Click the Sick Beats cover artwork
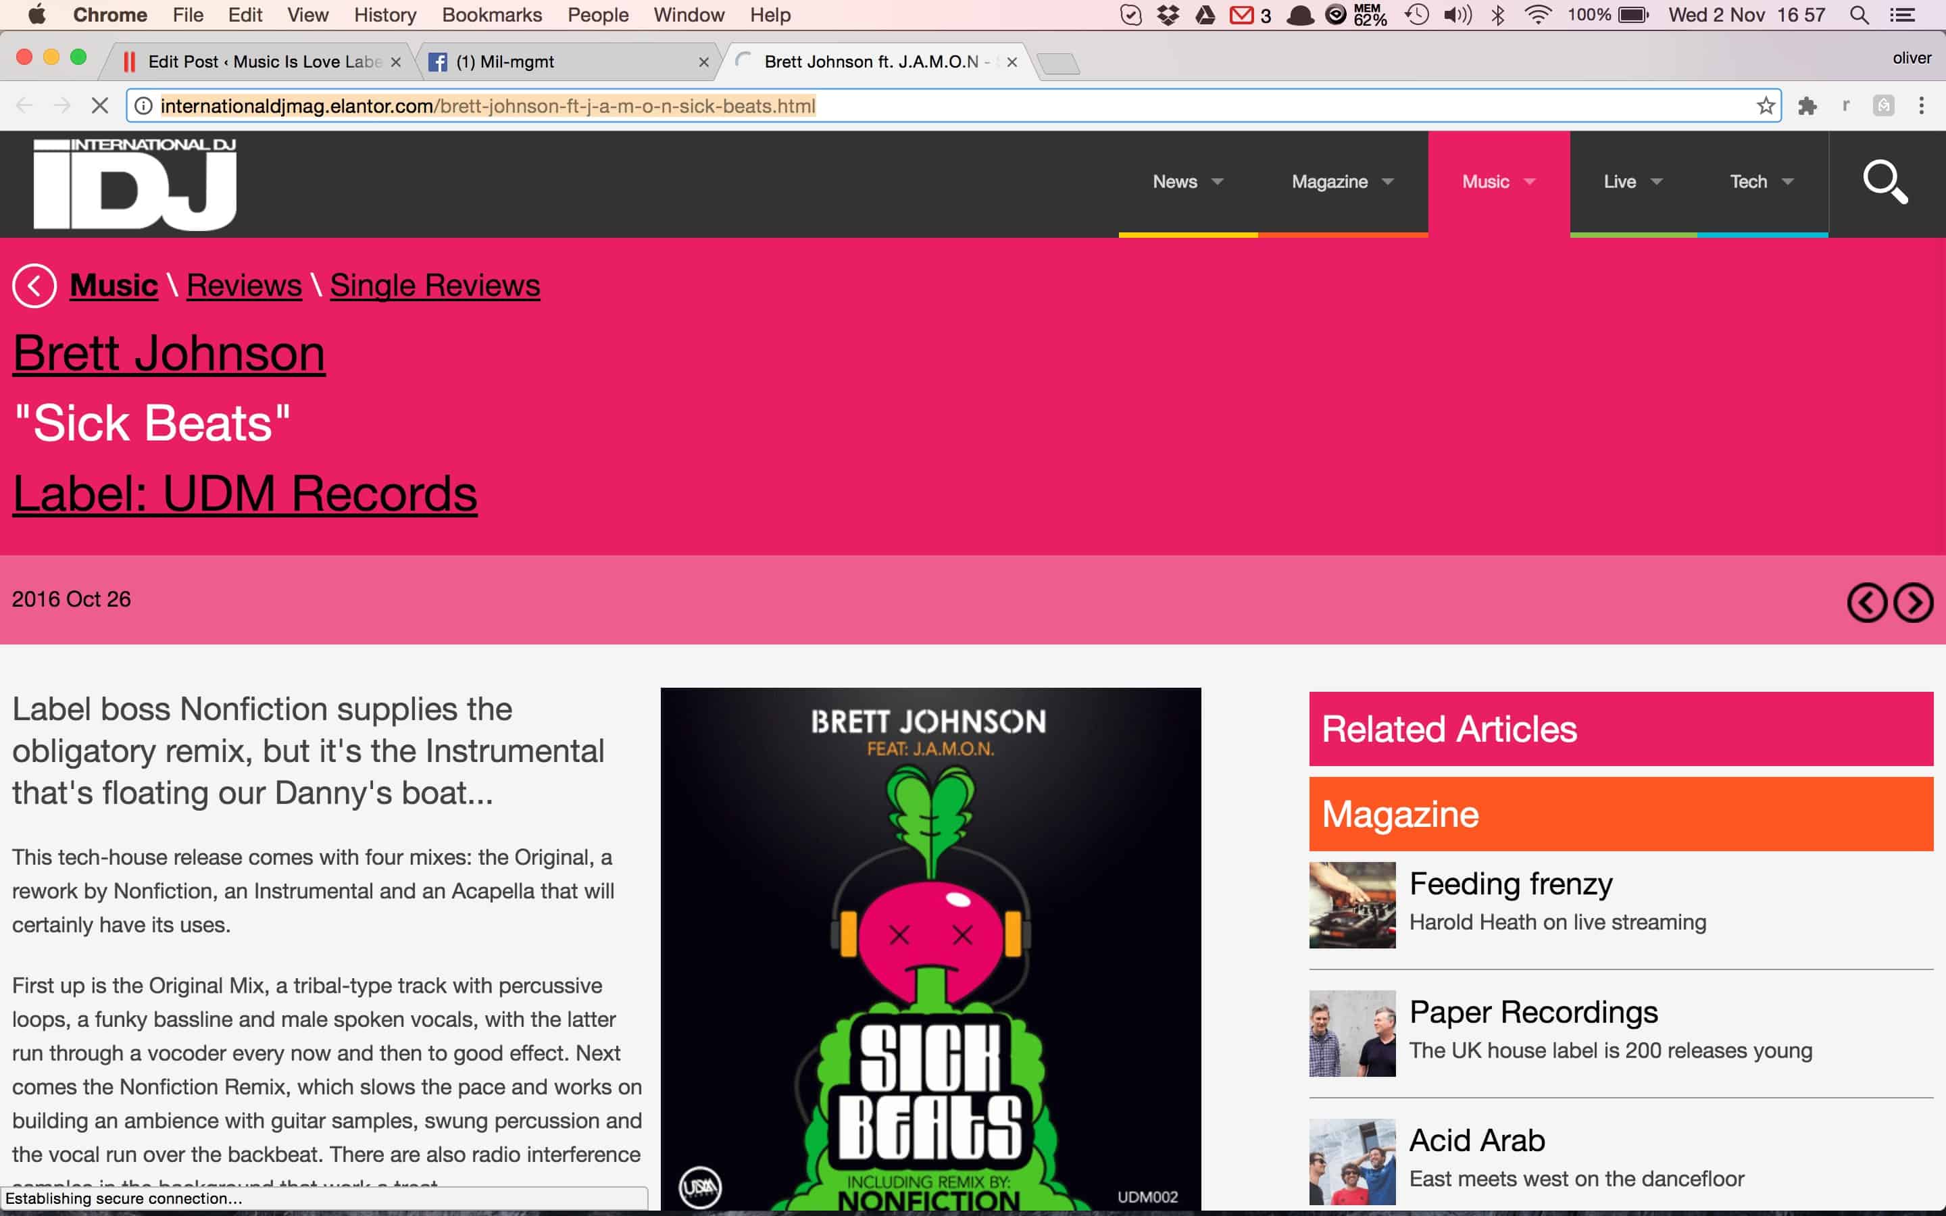 (930, 949)
